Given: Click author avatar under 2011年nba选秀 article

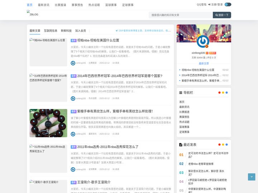Looking at the screenshot, I should [73, 169].
